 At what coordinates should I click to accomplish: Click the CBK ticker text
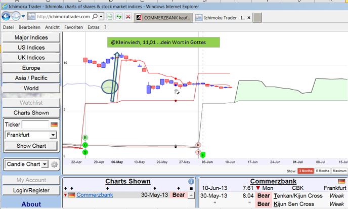point(297,188)
